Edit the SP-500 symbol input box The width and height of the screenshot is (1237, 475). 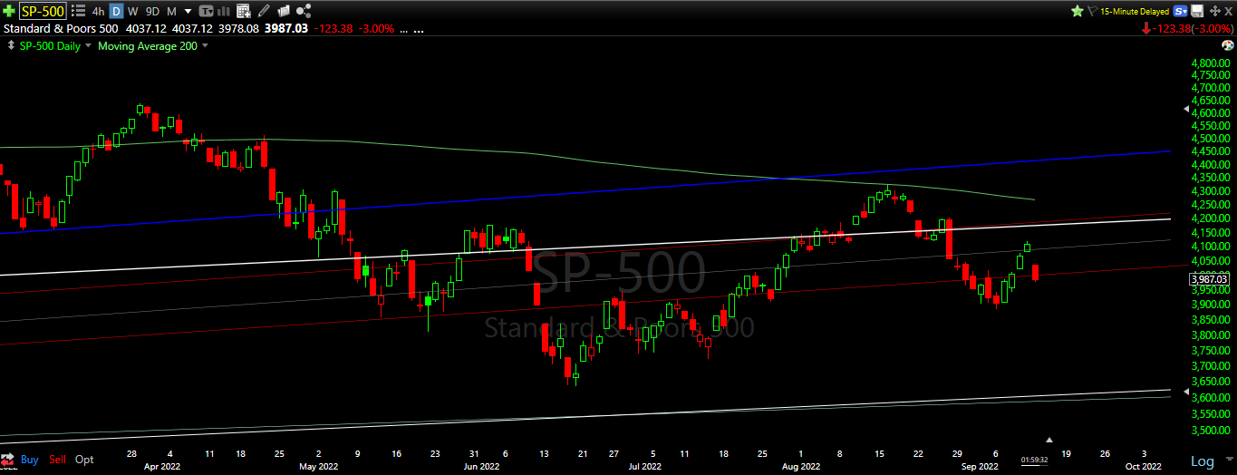(43, 12)
